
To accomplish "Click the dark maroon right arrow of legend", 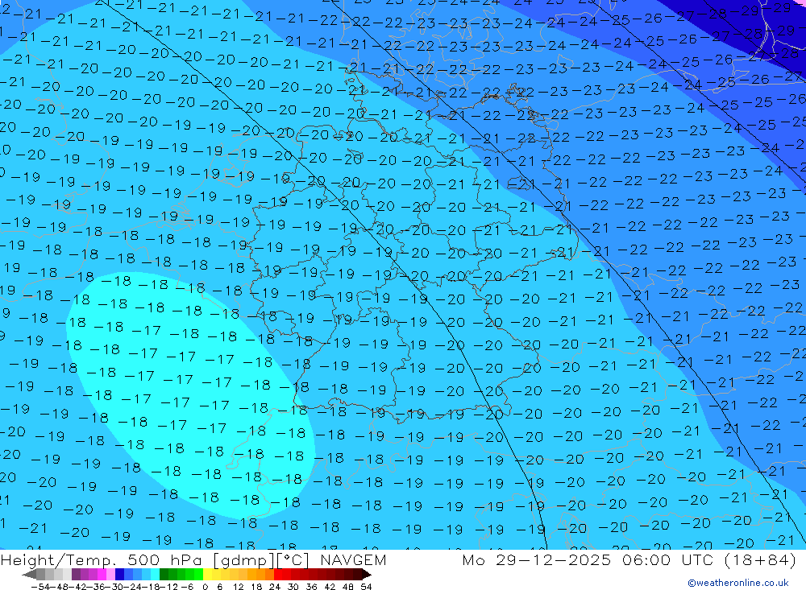I will pos(367,575).
